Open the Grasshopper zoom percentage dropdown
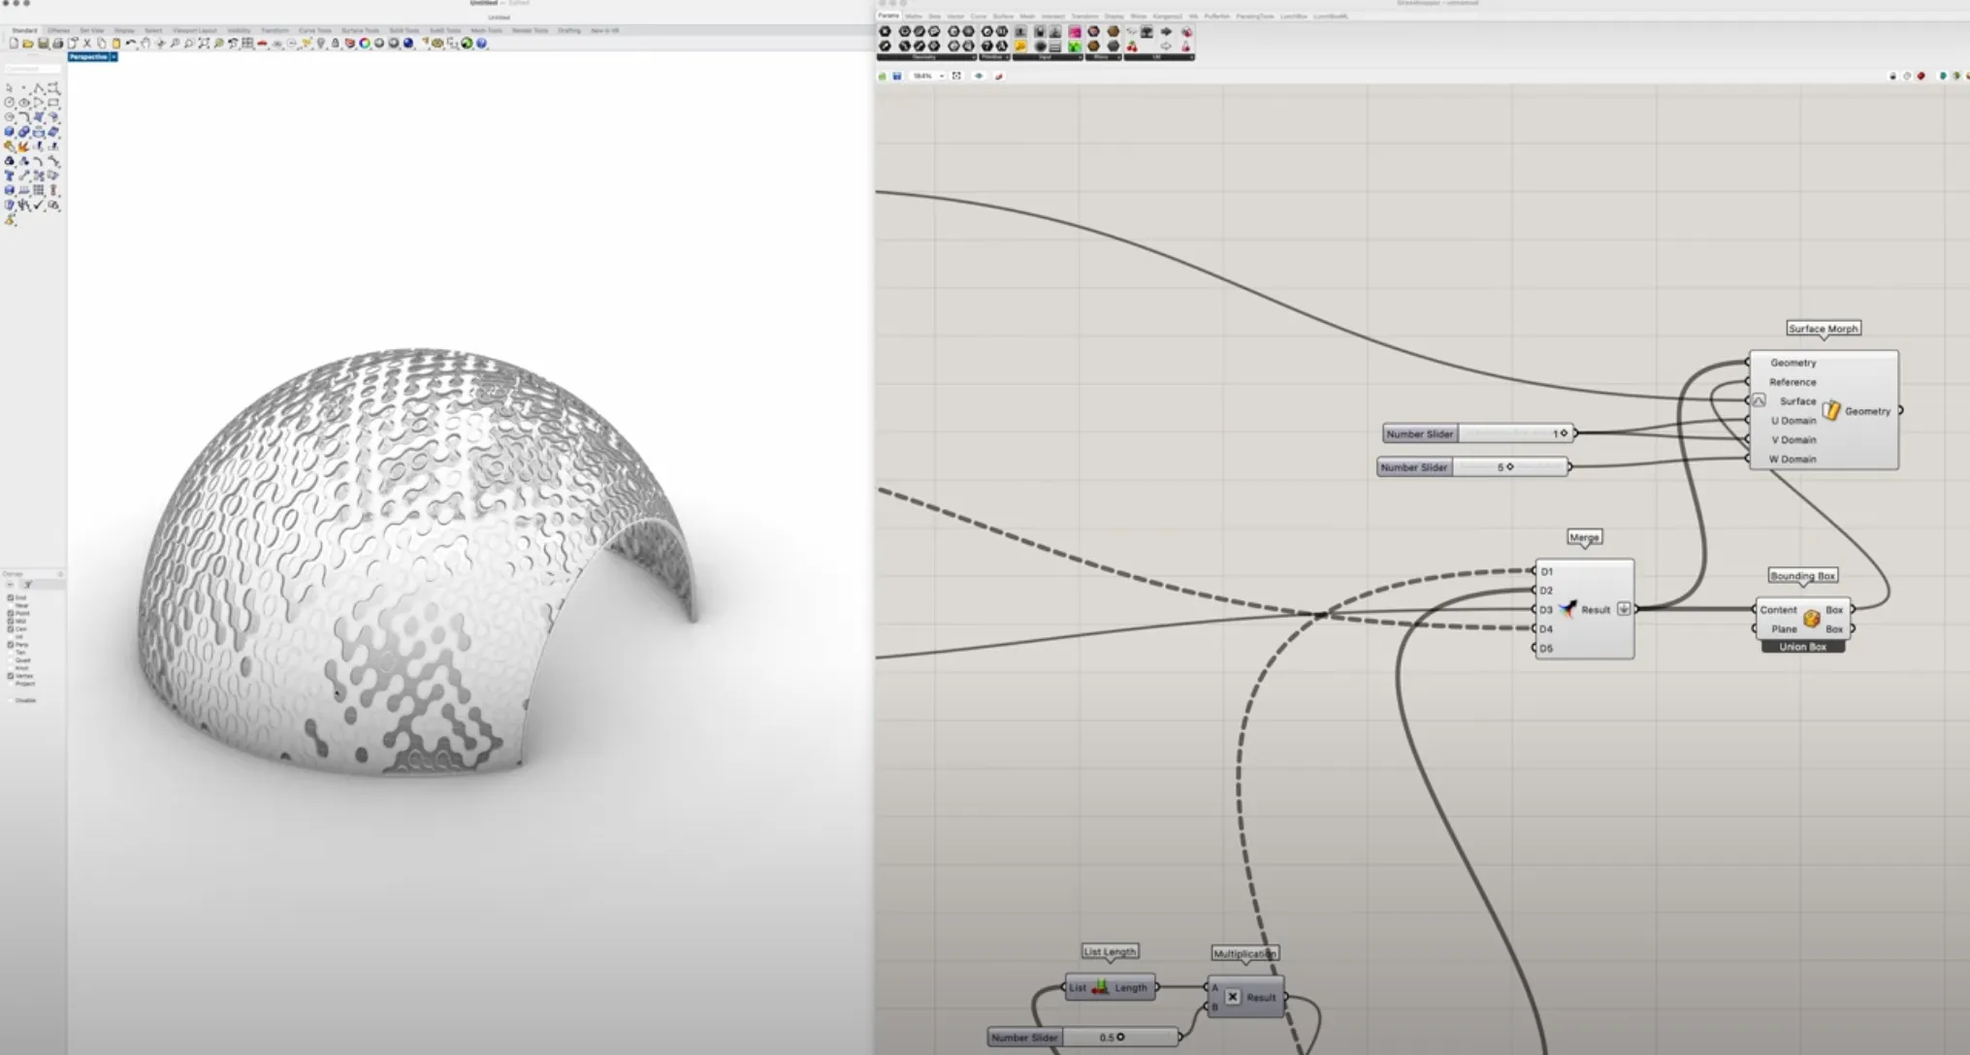This screenshot has width=1970, height=1055. pyautogui.click(x=941, y=76)
